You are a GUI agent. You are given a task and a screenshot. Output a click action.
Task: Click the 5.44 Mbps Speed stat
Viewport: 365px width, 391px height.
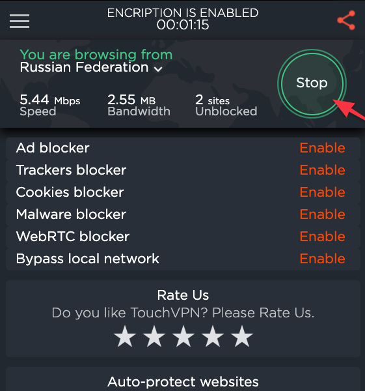click(x=50, y=105)
